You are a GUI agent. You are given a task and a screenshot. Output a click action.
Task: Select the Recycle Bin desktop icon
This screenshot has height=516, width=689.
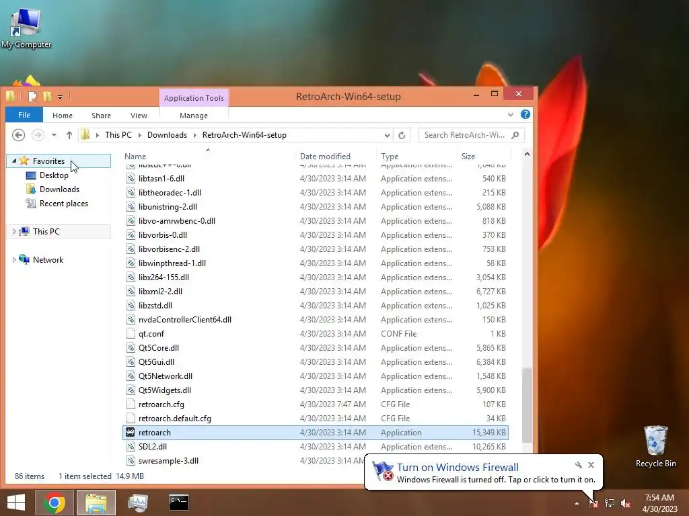point(655,447)
